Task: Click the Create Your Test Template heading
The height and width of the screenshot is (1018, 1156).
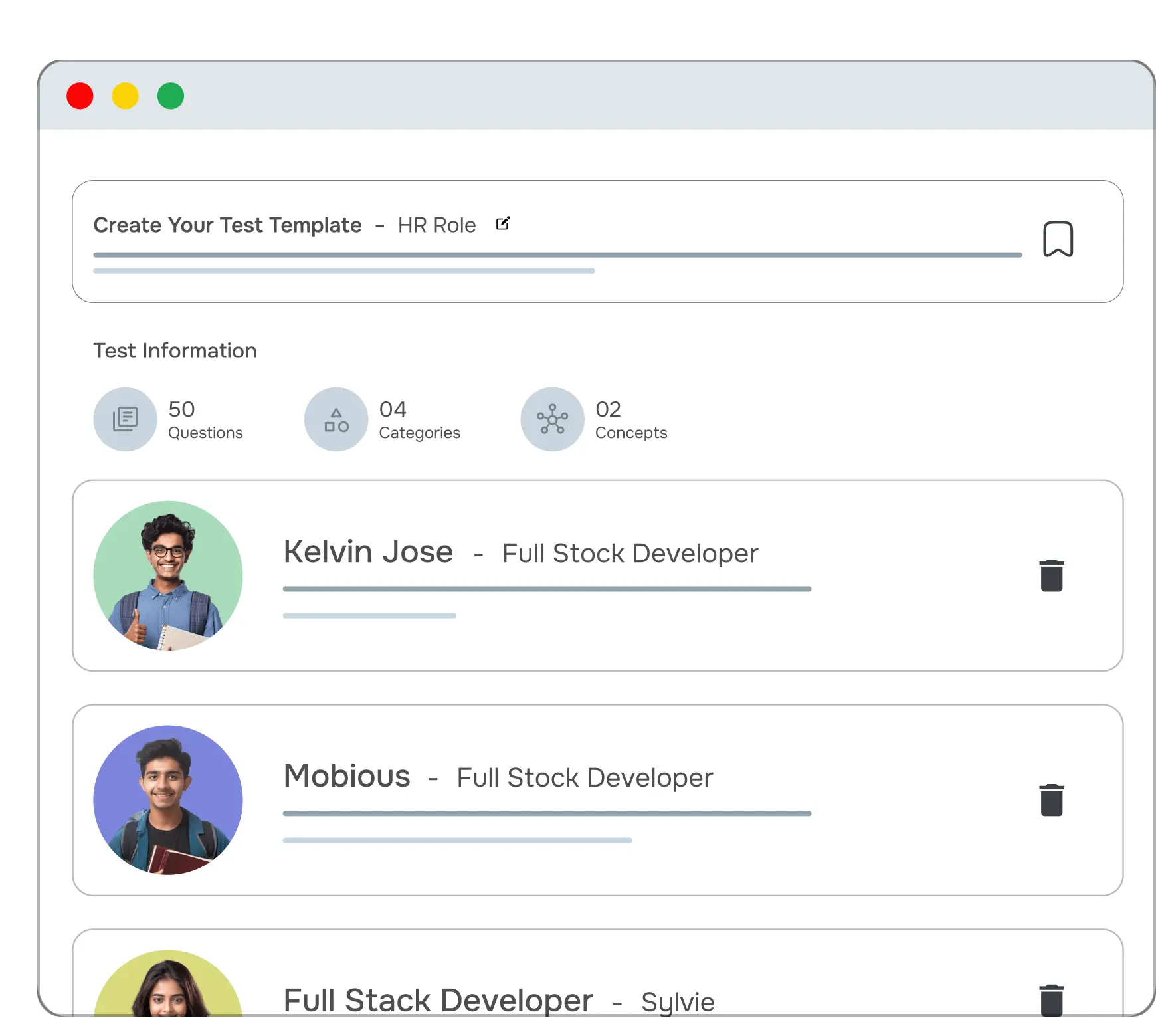Action: [x=227, y=225]
